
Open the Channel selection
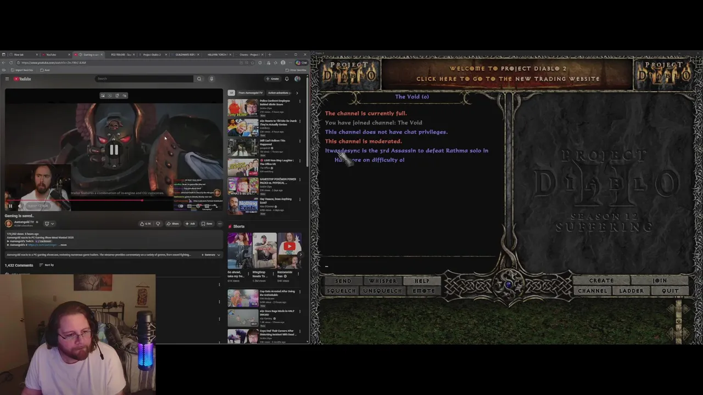point(593,291)
